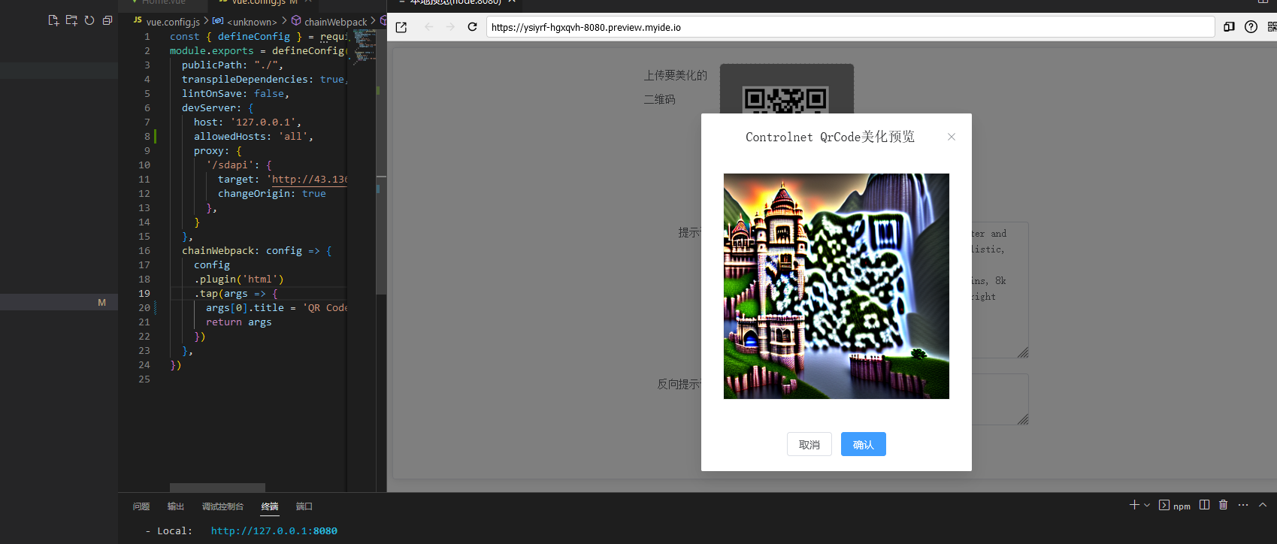
Task: Maximize the panel with the up chevron
Action: pyautogui.click(x=1263, y=505)
